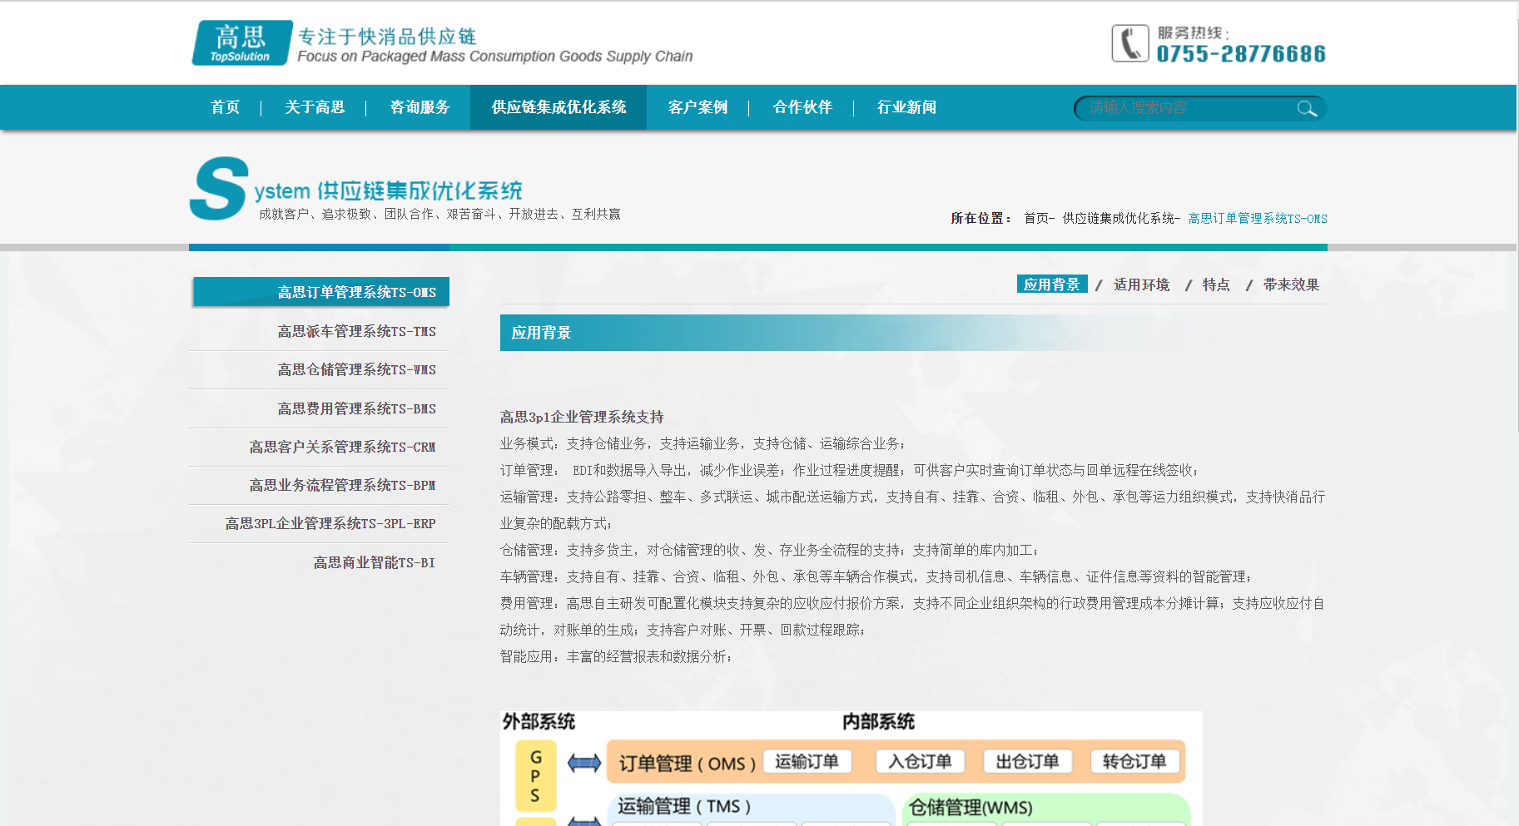This screenshot has width=1519, height=826.
Task: Open the 首页 navigation item
Action: pos(226,107)
